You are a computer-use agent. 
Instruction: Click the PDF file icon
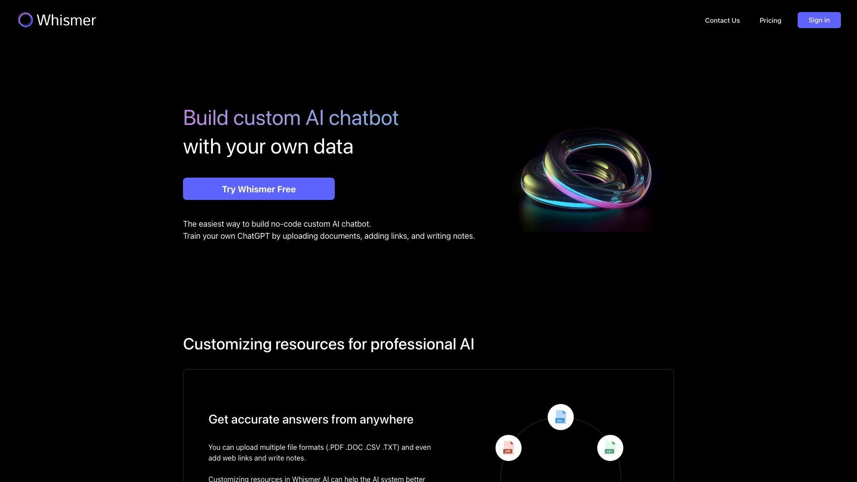click(x=508, y=447)
